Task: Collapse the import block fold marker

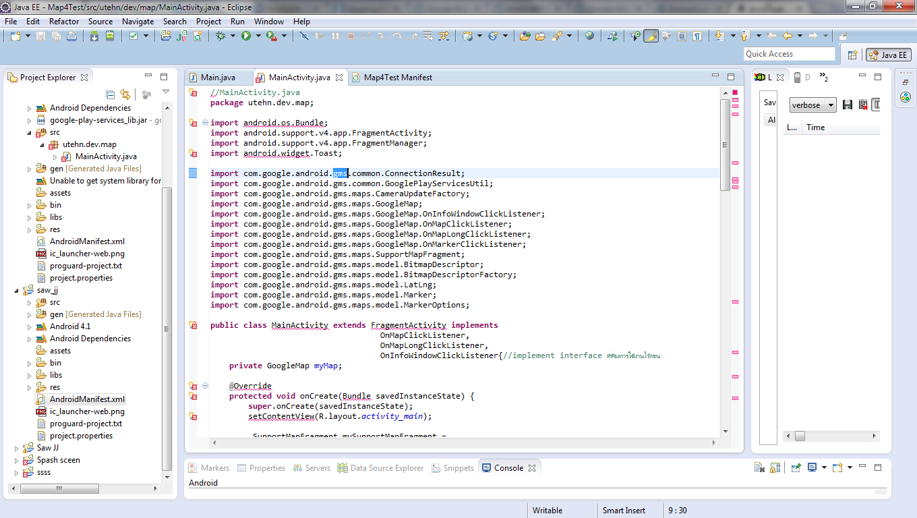Action: [x=205, y=123]
